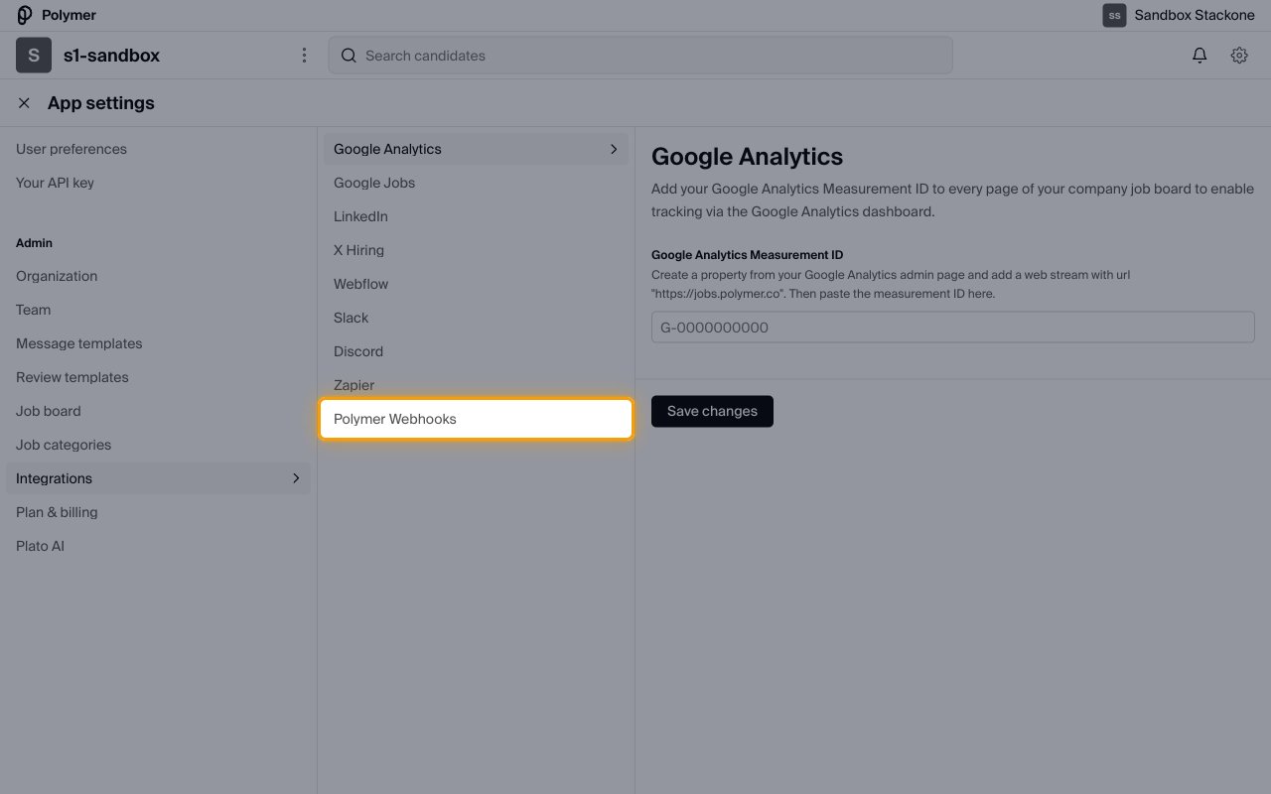Select Job board settings

49,411
